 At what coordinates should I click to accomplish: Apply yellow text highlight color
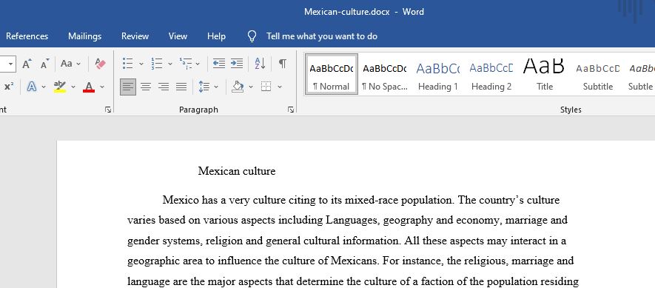coord(60,87)
